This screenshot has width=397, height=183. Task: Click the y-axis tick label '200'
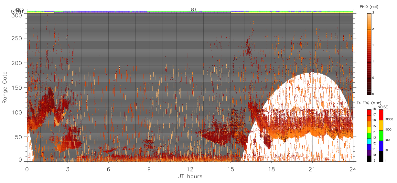(x=17, y=63)
